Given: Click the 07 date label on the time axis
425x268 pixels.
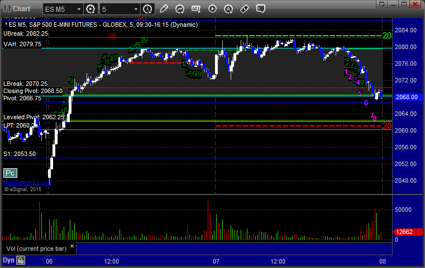Looking at the screenshot, I should (x=216, y=261).
